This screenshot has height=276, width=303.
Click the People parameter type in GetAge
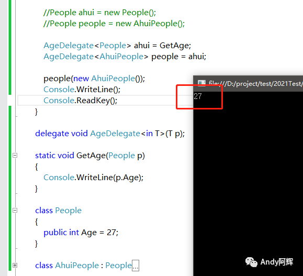coord(121,156)
